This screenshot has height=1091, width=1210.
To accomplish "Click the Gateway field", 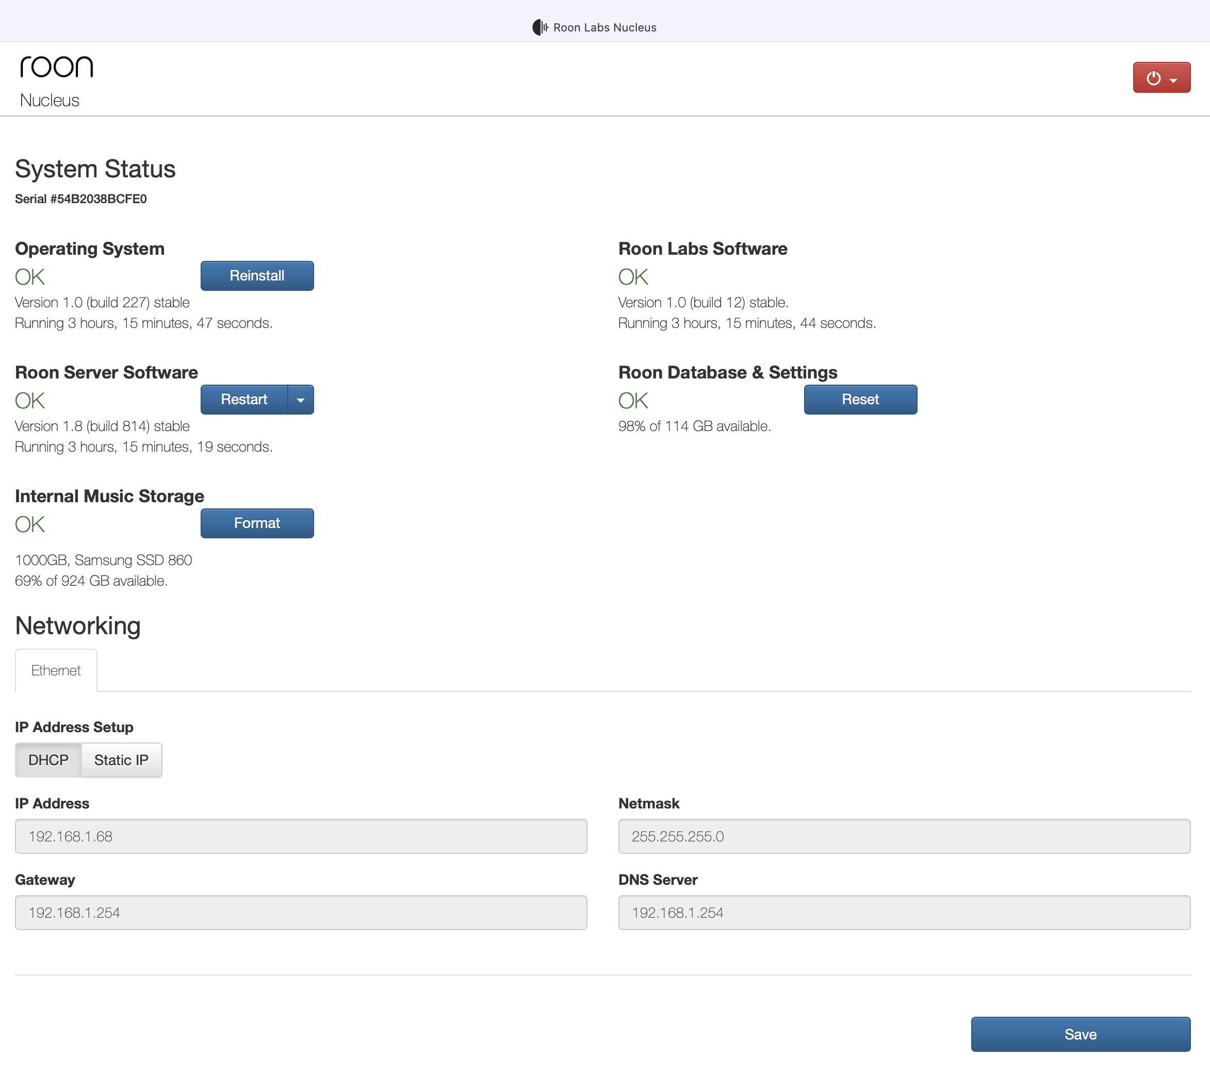I will (x=301, y=913).
